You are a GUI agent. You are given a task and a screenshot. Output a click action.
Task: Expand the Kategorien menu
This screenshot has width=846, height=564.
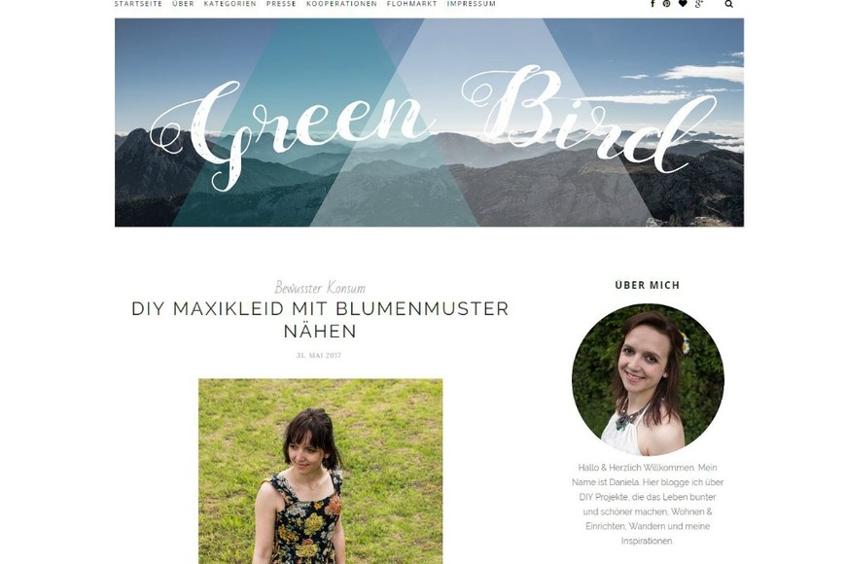(x=229, y=3)
